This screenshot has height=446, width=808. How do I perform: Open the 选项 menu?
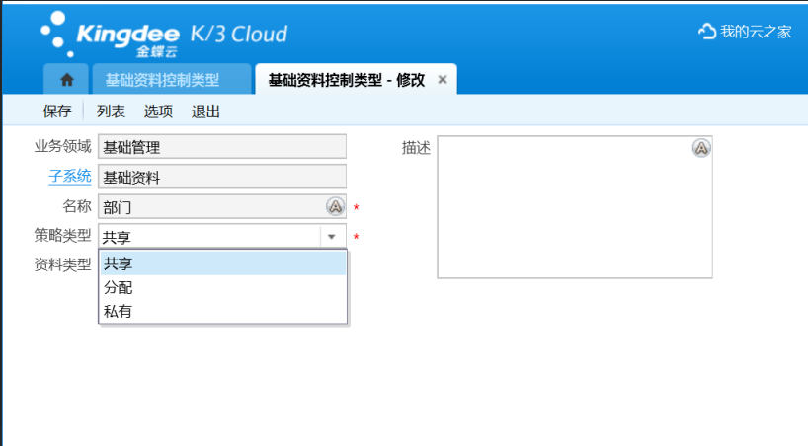158,111
